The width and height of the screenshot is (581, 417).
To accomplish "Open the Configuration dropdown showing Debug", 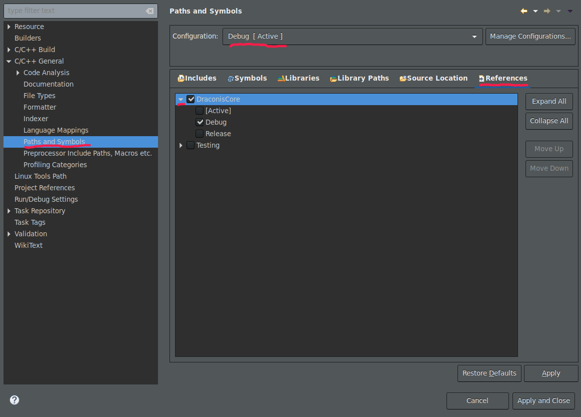I will click(352, 37).
